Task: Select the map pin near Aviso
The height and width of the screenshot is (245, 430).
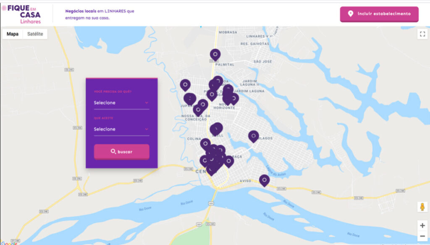Action: (265, 181)
